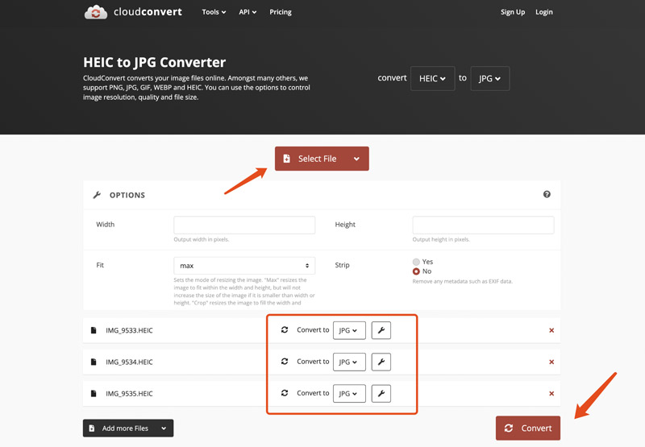
Task: Remove IMG_9535.HEIC with the red X
Action: point(551,394)
